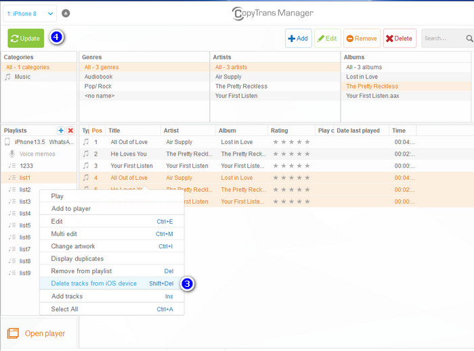Set five-star rating on track 1
The width and height of the screenshot is (474, 351).
(307, 142)
